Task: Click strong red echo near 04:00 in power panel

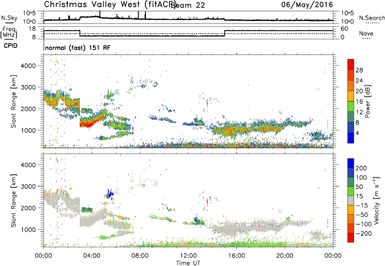Action: [87, 124]
